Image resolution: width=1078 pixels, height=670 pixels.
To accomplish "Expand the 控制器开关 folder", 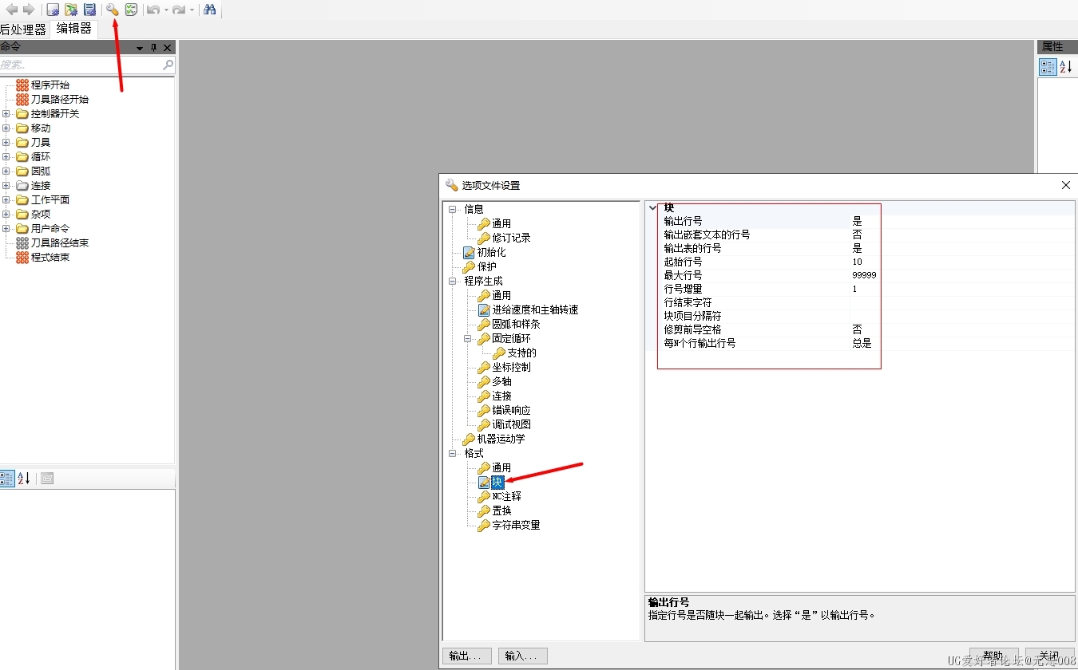I will click(6, 113).
